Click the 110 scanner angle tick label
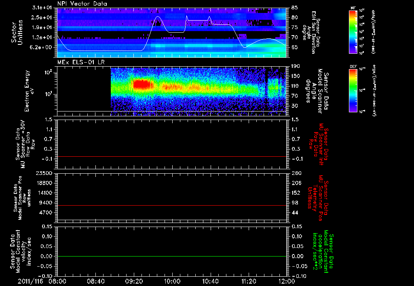414x286 pixels. [x=296, y=86]
